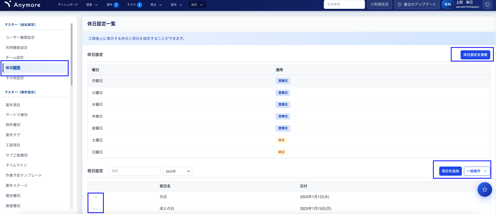The width and height of the screenshot is (496, 214).
Task: Open 最近のアップデート with clock icon
Action: (417, 4)
